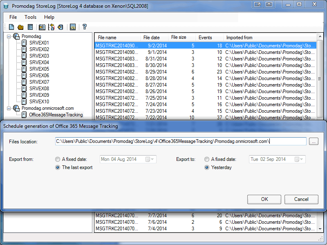Select the file row dated 8/29/2014
Viewport: 327px width, 245px height.
point(206,72)
